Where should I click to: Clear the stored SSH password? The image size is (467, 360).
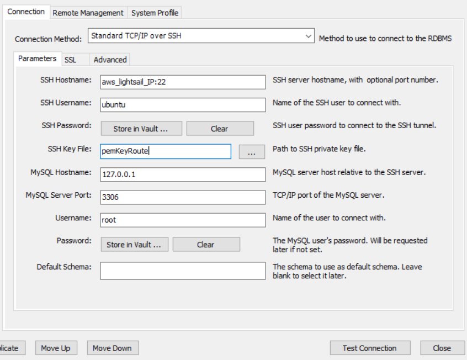tap(220, 129)
